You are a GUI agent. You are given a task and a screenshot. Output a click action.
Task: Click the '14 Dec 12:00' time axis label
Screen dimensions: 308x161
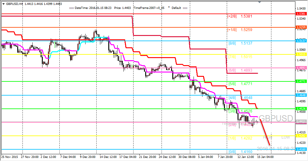pyautogui.click(x=108, y=157)
